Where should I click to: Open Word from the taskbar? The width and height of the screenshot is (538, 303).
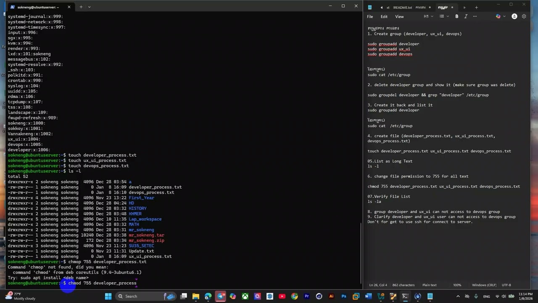point(368,296)
